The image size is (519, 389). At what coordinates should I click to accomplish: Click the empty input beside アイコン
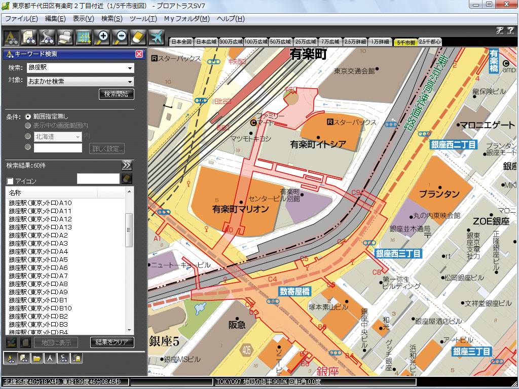[x=98, y=179]
